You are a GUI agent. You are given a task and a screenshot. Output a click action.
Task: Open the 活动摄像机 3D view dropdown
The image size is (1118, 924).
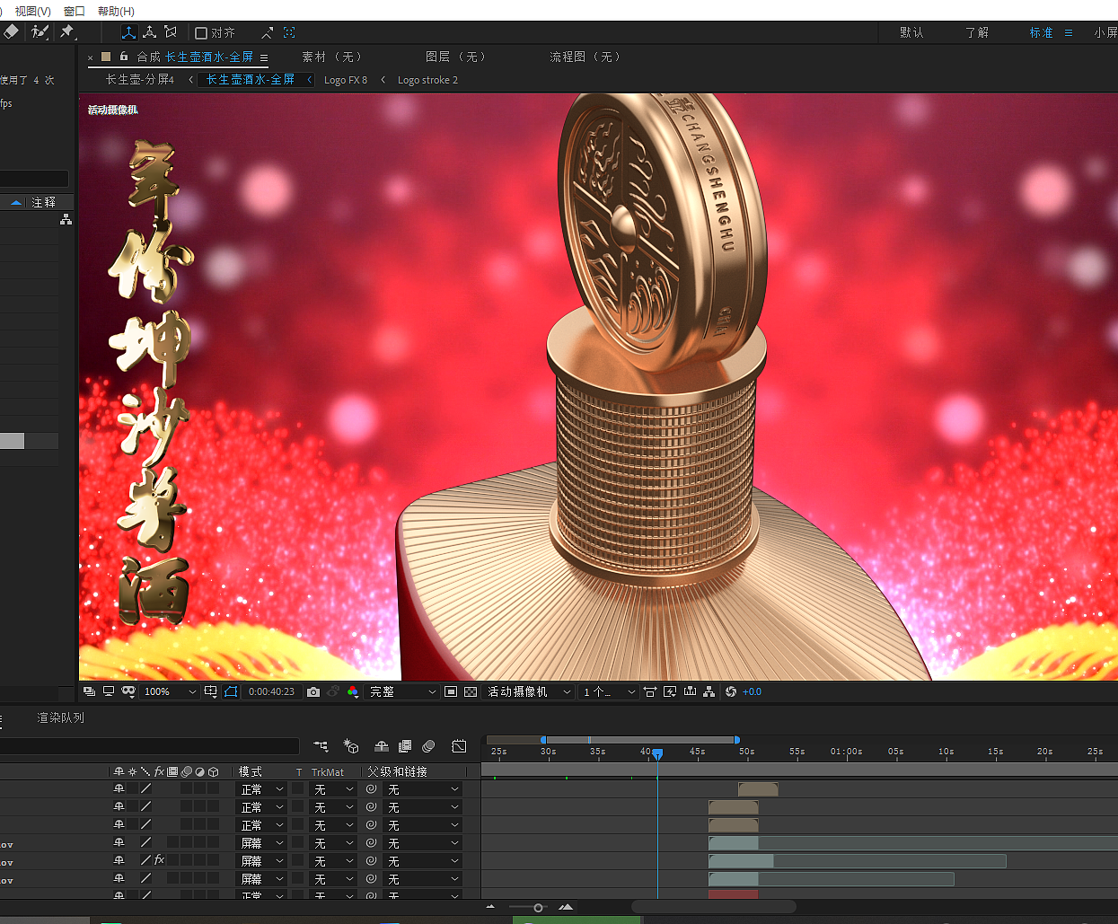[529, 691]
